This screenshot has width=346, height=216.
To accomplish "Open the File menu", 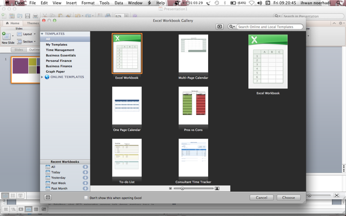I will [x=32, y=3].
